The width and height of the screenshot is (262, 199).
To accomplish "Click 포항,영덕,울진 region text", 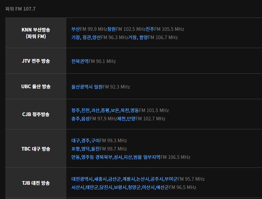I will (x=85, y=149).
